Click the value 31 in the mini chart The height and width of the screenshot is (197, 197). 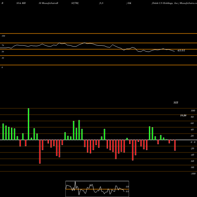click(127, 191)
